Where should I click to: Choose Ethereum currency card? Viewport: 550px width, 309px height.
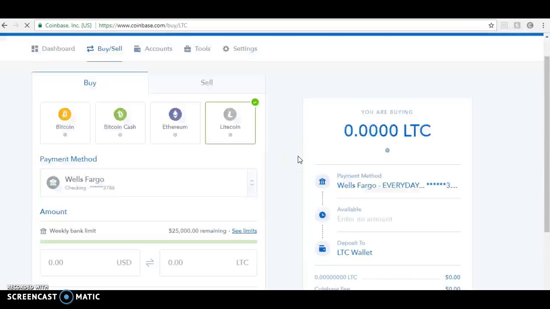pos(175,123)
